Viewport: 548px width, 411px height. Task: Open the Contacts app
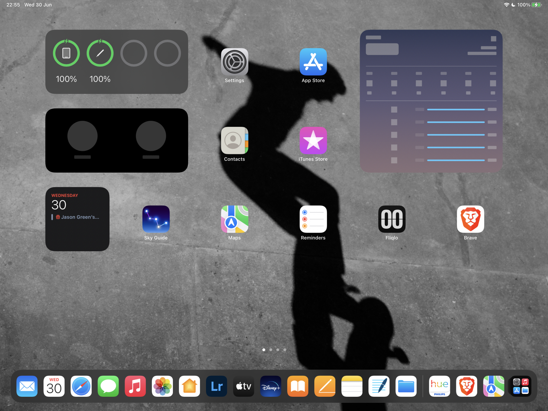(x=235, y=141)
